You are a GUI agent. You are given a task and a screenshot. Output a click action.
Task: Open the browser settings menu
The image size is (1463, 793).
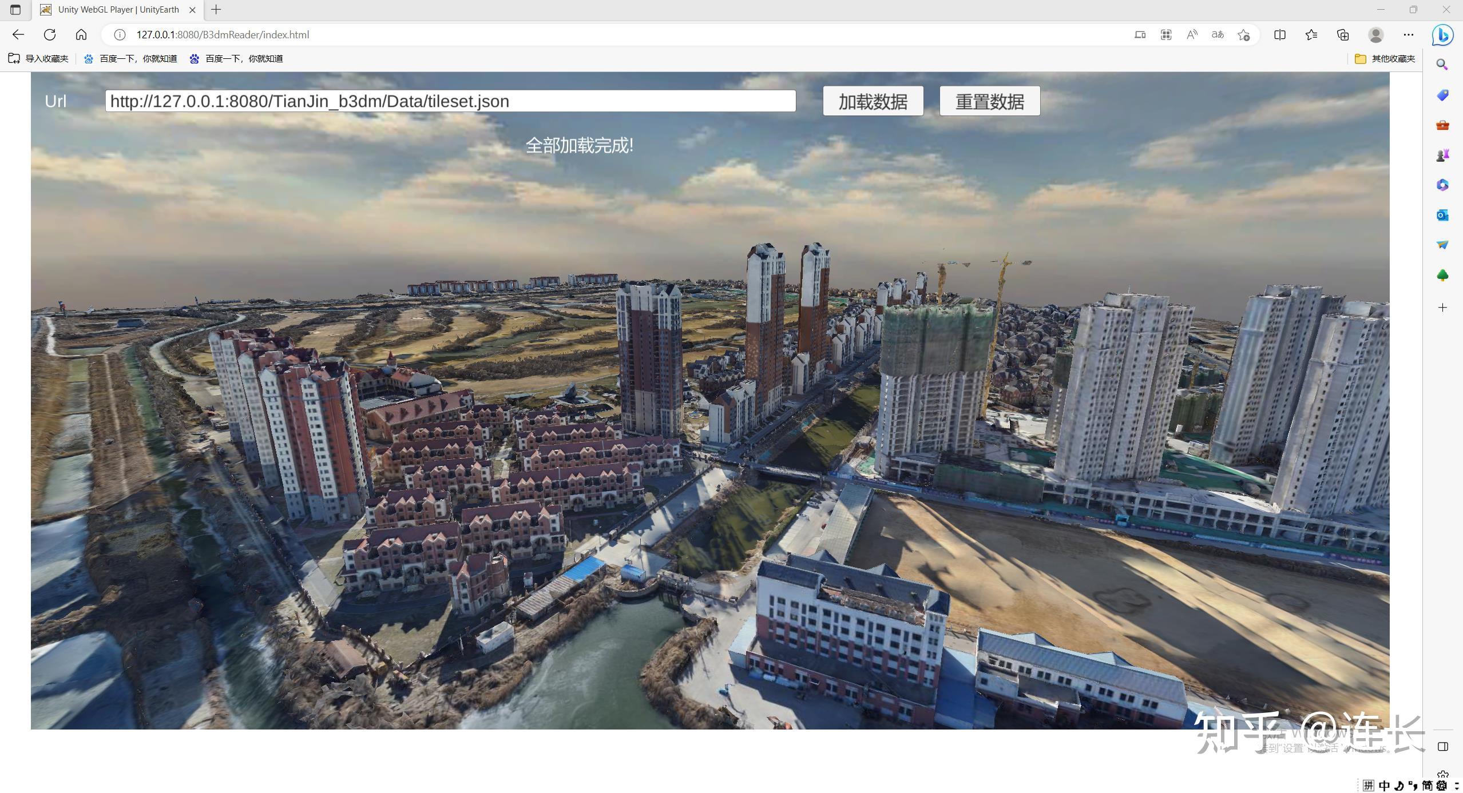tap(1409, 35)
